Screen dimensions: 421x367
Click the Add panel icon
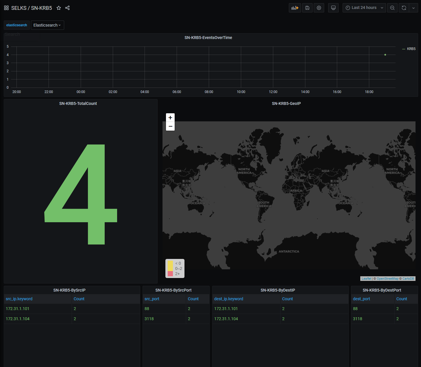click(x=295, y=8)
